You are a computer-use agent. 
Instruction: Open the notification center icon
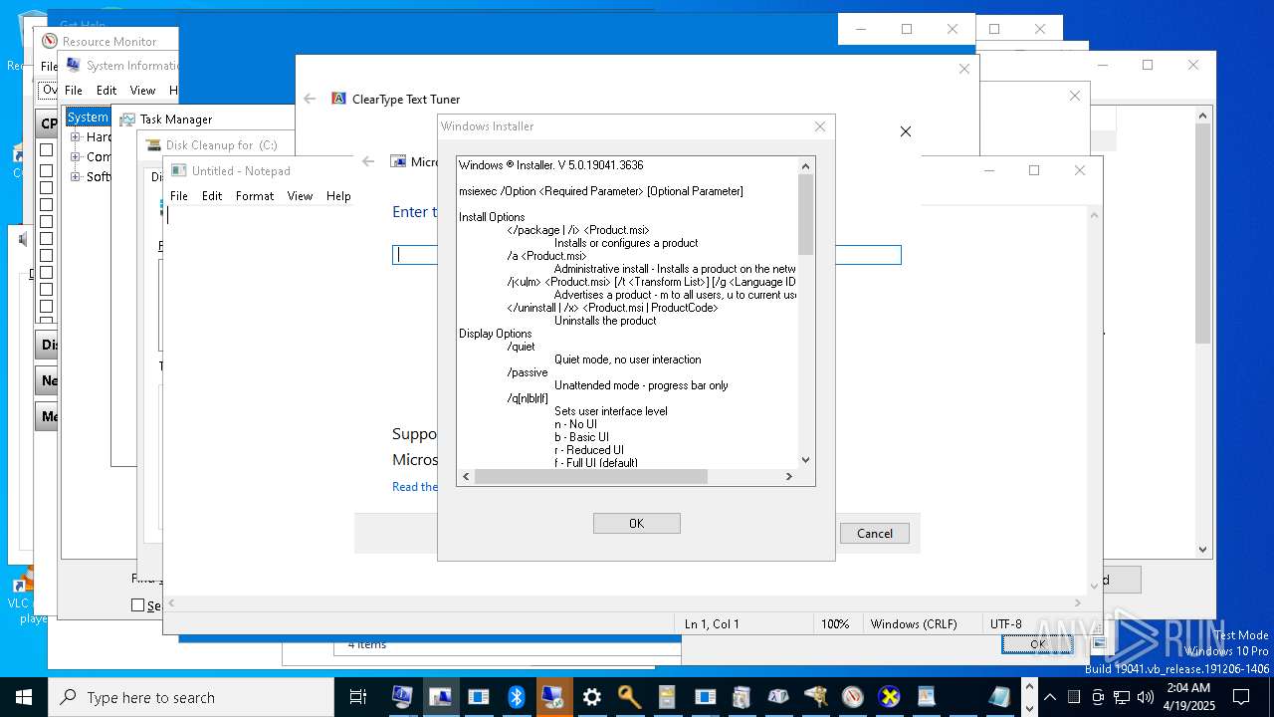pos(1241,697)
